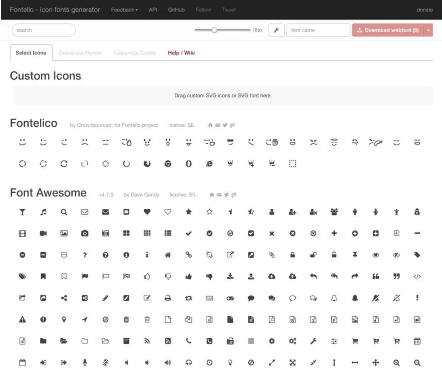
Task: Pick the solid trash can icon
Action: pos(126,319)
